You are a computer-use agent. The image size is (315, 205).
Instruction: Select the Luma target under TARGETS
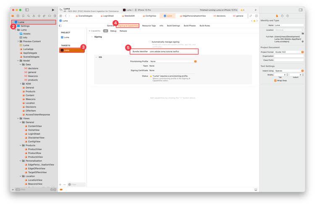point(72,50)
